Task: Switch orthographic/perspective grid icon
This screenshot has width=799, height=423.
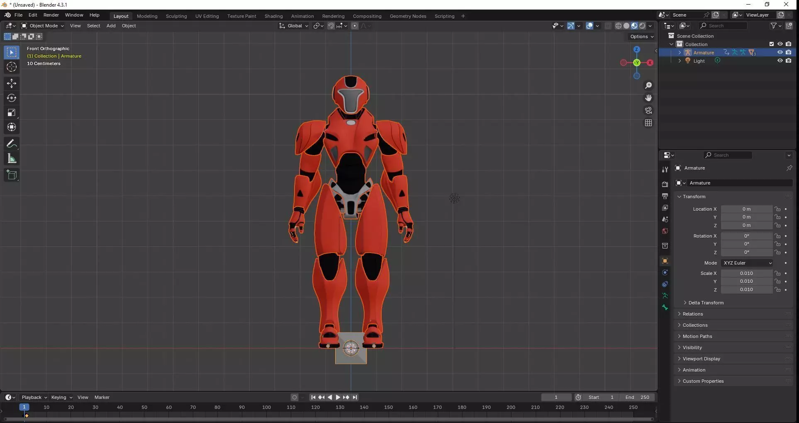Action: click(x=648, y=123)
